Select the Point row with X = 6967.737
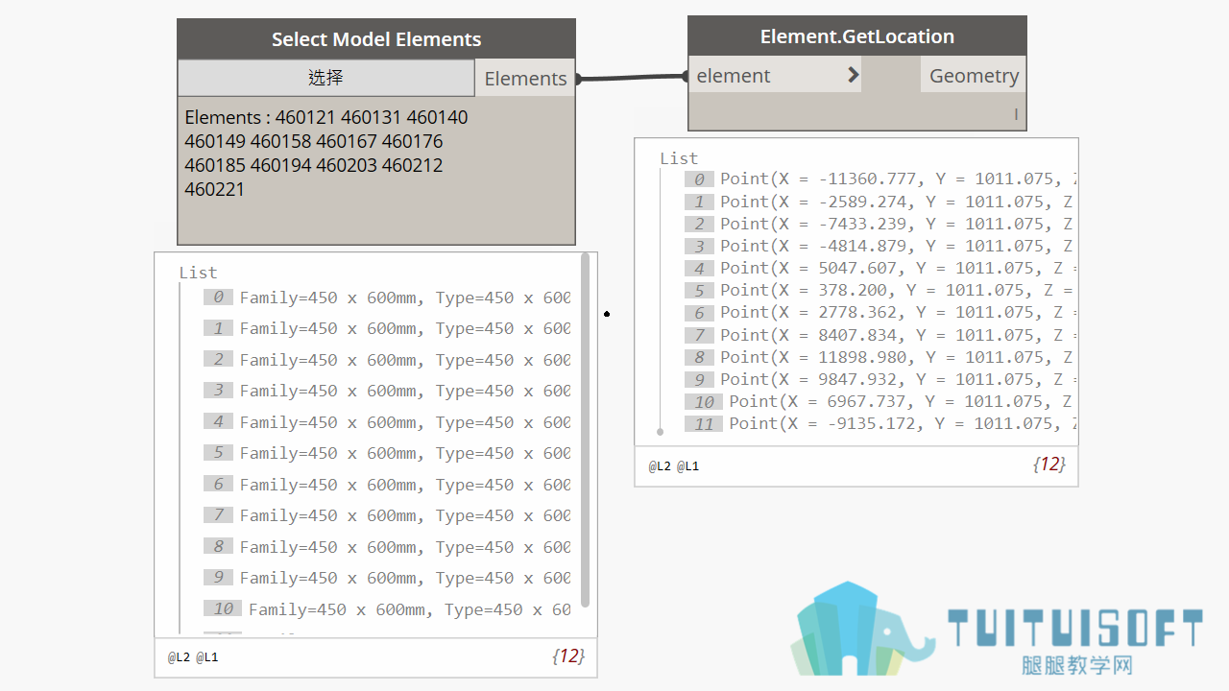Image resolution: width=1229 pixels, height=691 pixels. (x=880, y=401)
